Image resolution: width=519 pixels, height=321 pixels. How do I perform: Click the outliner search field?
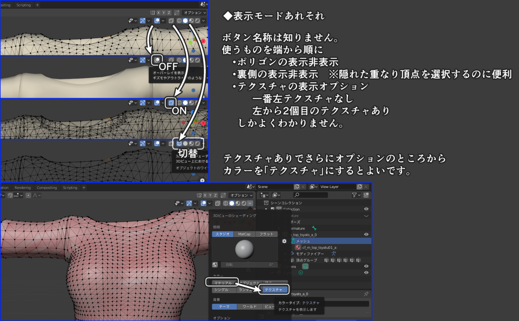pyautogui.click(x=312, y=195)
